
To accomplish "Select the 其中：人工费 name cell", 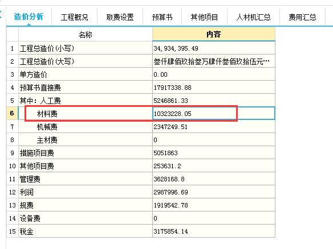I will (x=86, y=101).
